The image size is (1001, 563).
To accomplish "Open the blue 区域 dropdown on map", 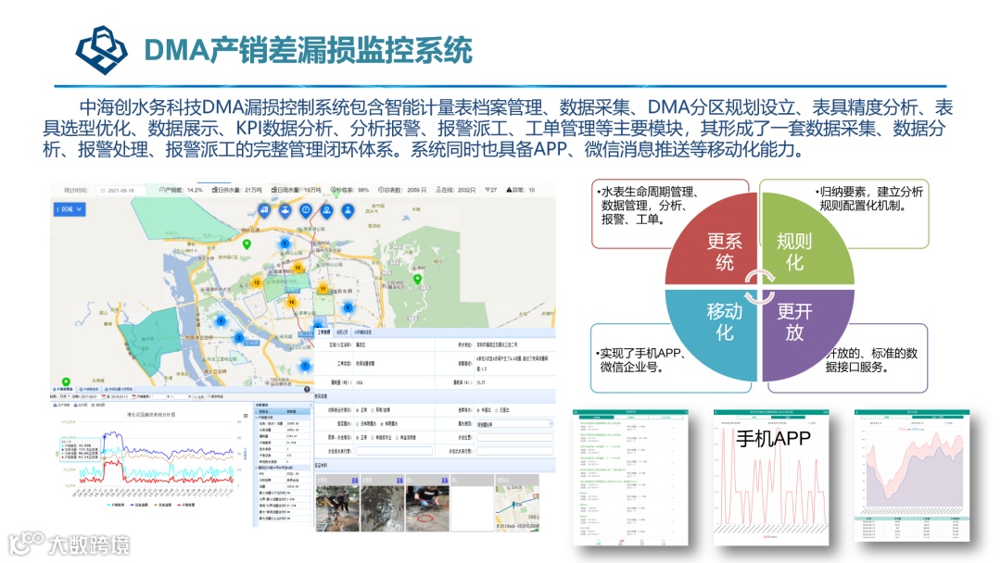I will coord(70,209).
